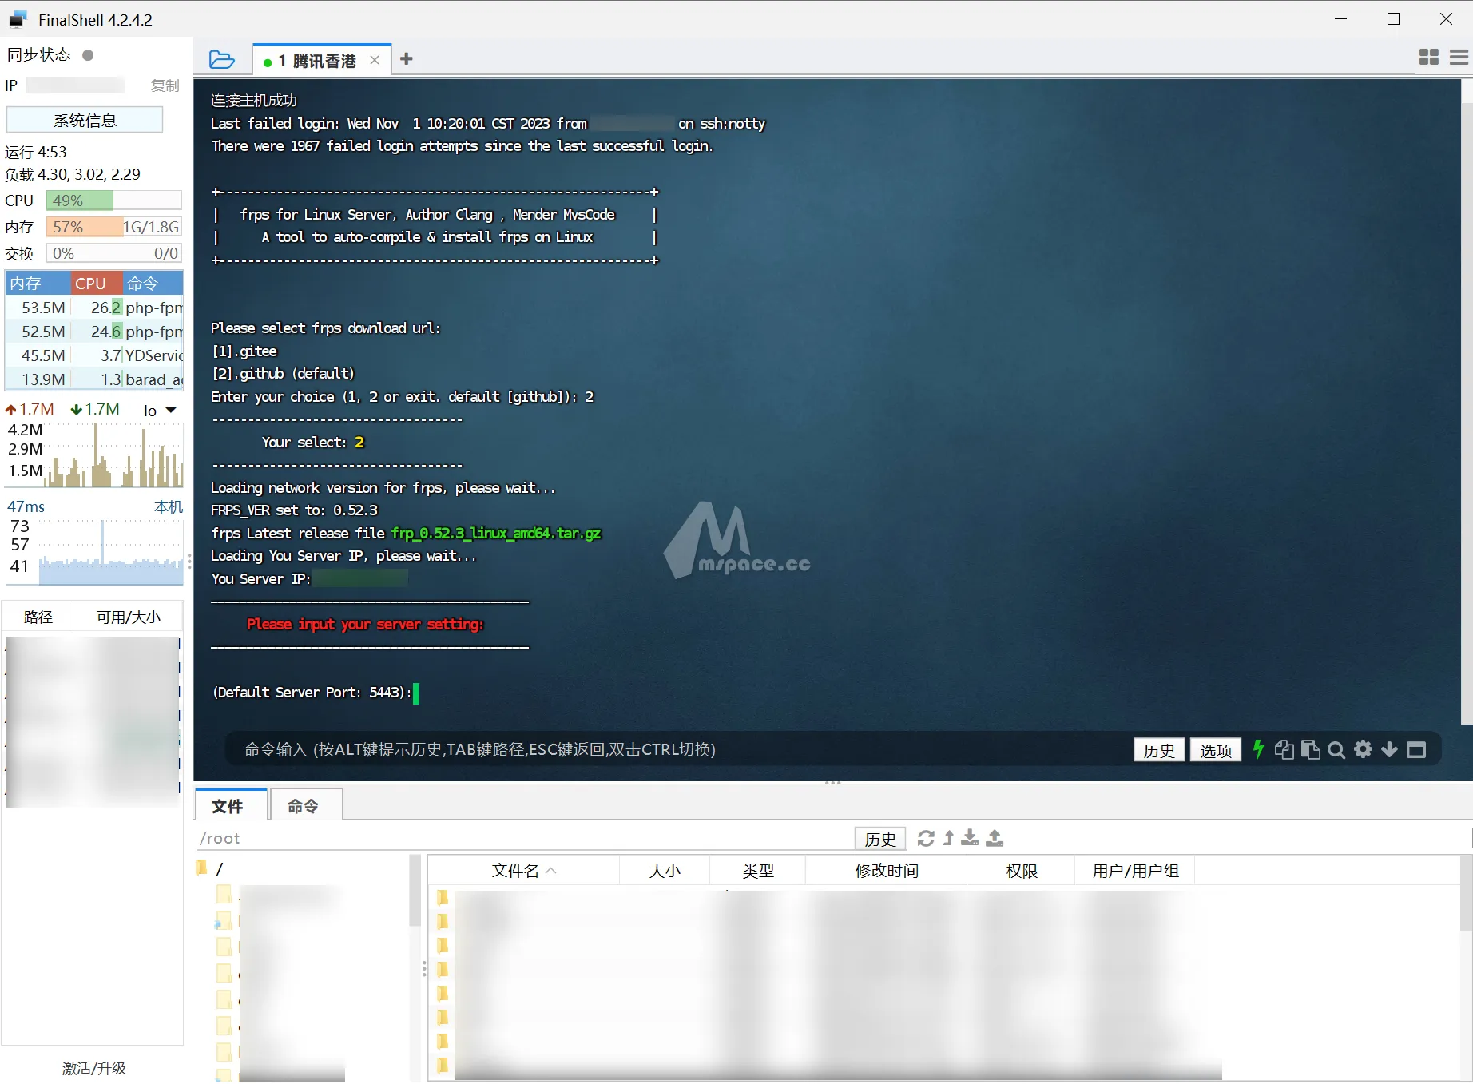Click the green lightning quick command icon

tap(1258, 749)
